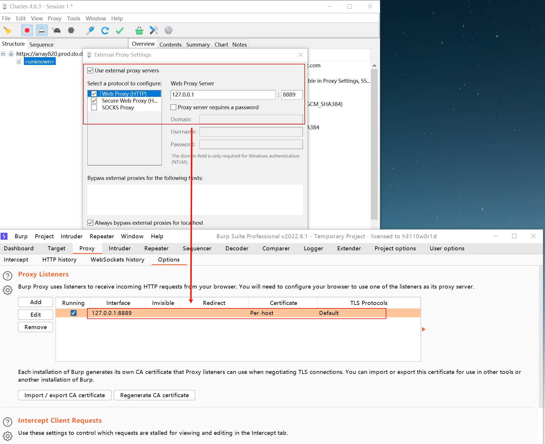
Task: Toggle Running checkbox for 127.0.0.1:8889 listener
Action: pyautogui.click(x=74, y=313)
